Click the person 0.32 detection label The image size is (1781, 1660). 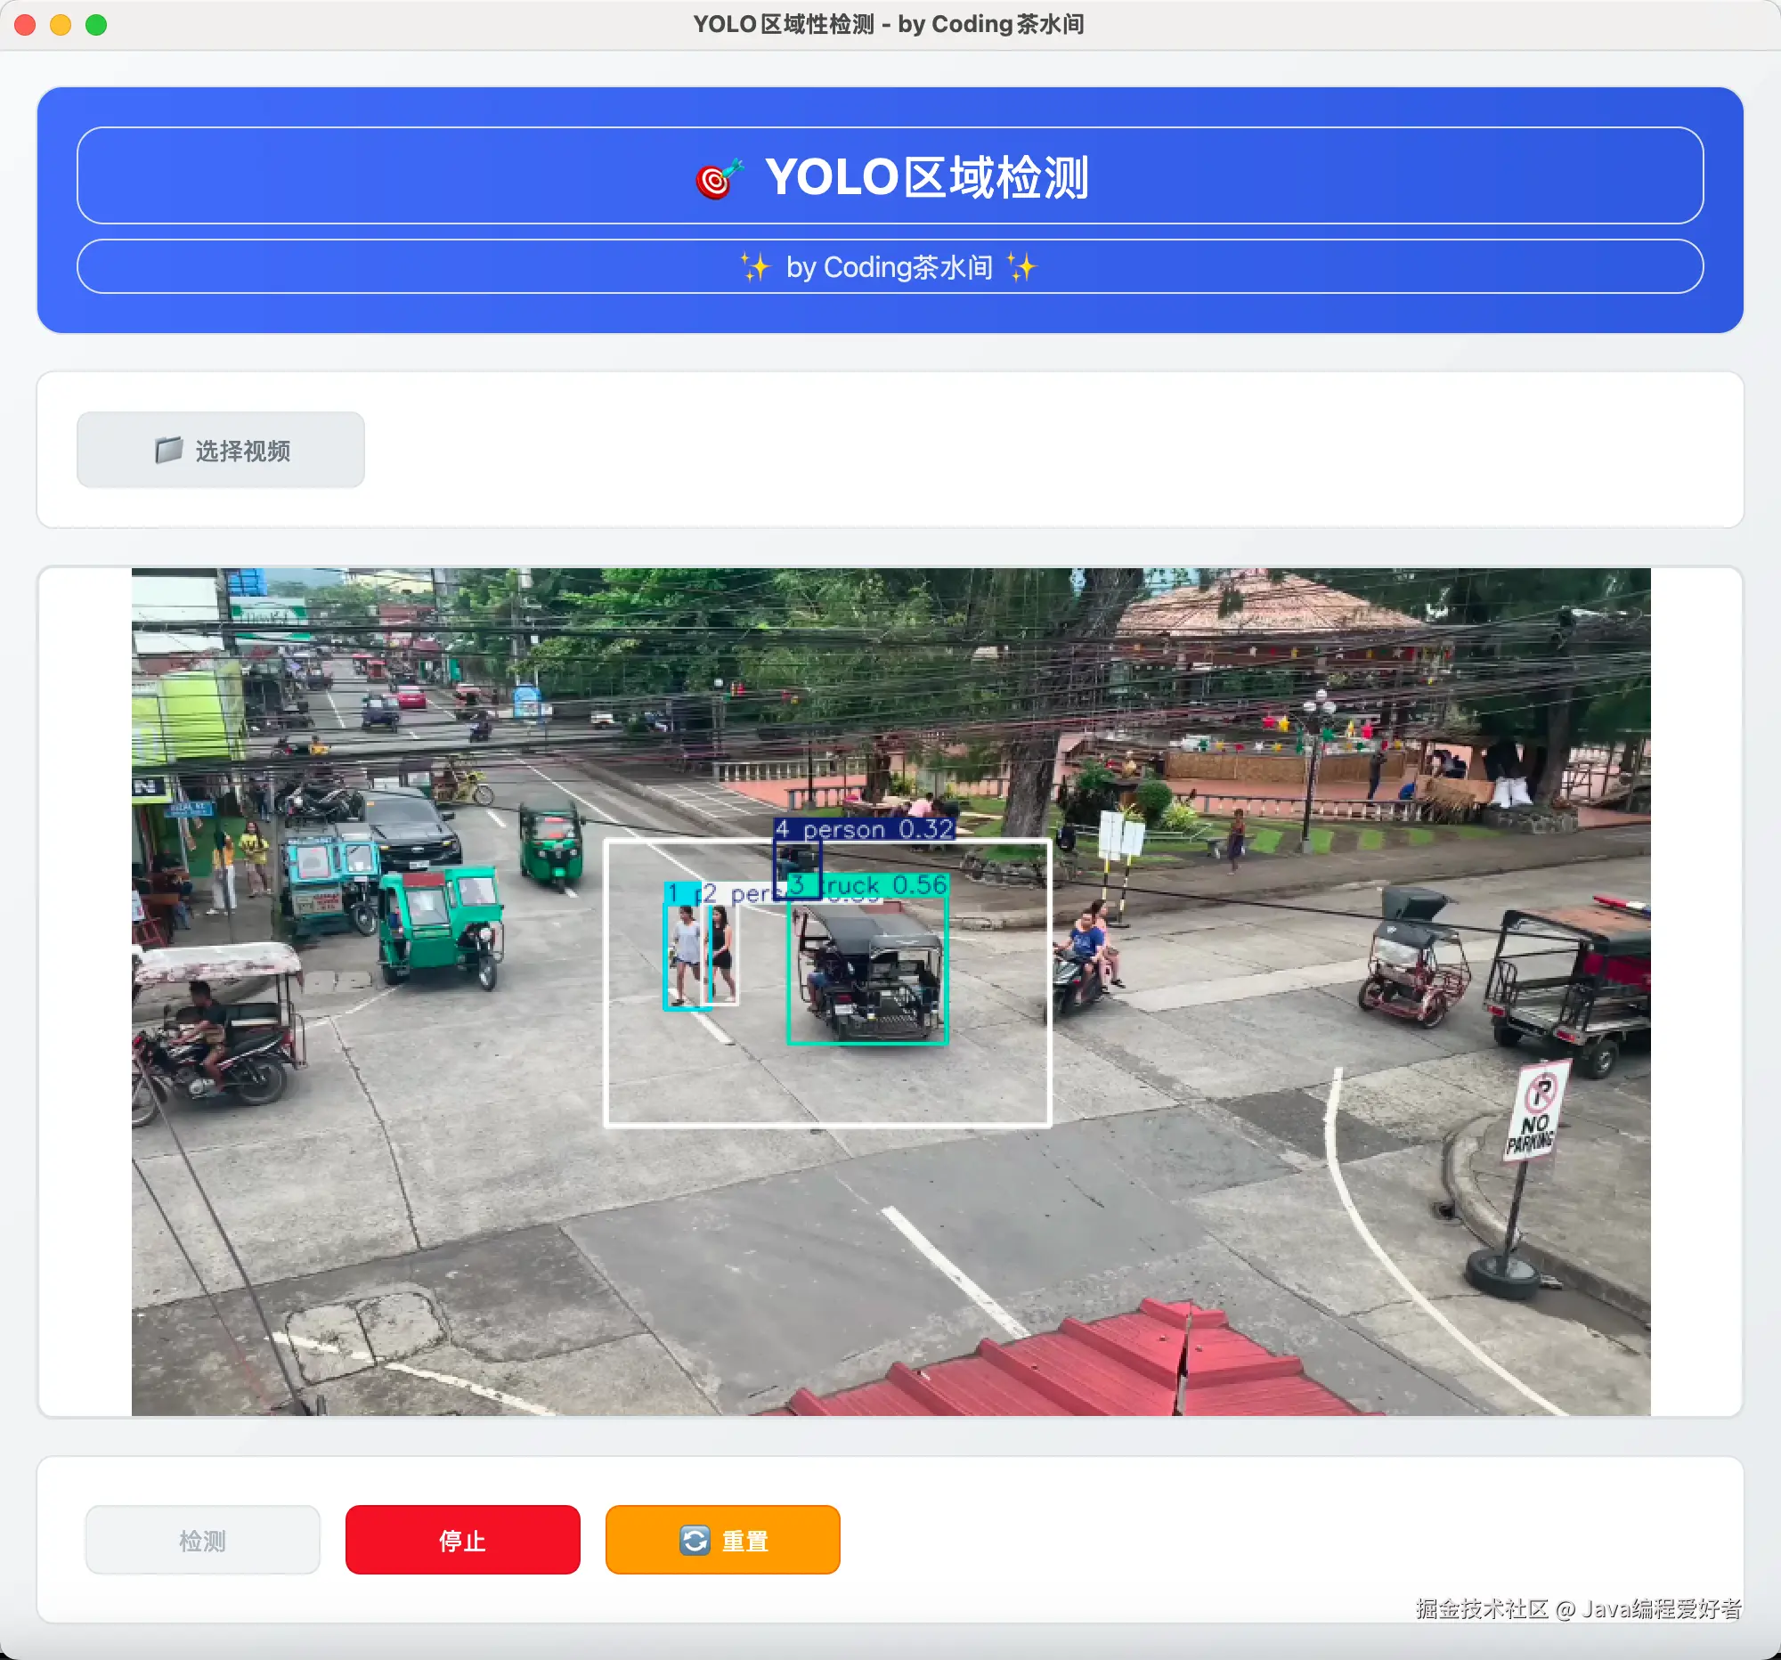[x=865, y=828]
